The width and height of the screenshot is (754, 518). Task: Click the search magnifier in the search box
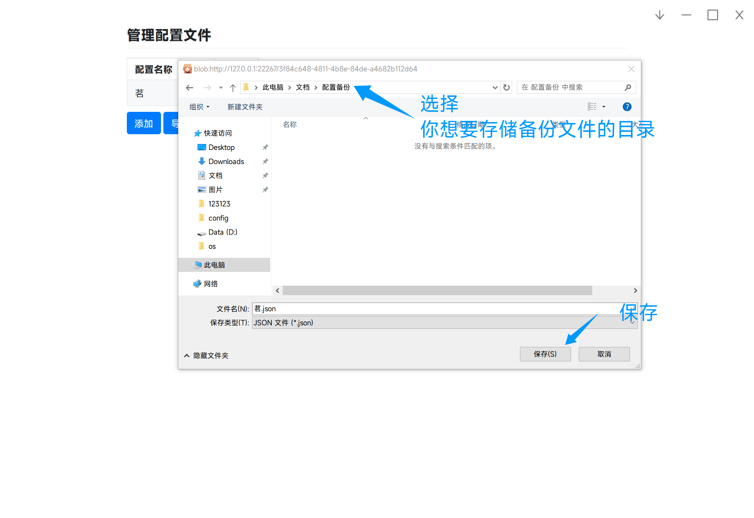628,87
